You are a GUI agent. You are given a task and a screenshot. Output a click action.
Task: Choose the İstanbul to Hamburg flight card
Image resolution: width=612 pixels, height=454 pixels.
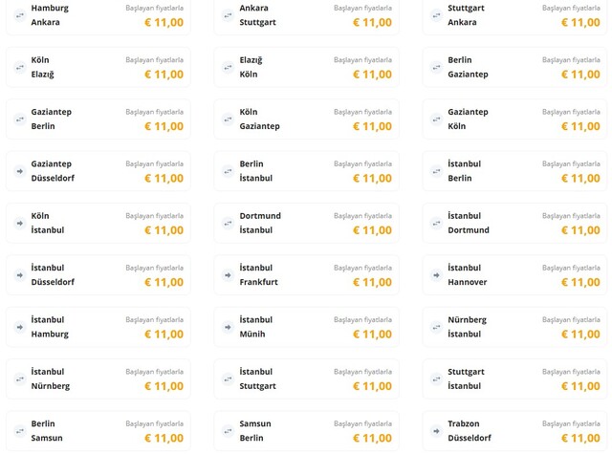98,327
